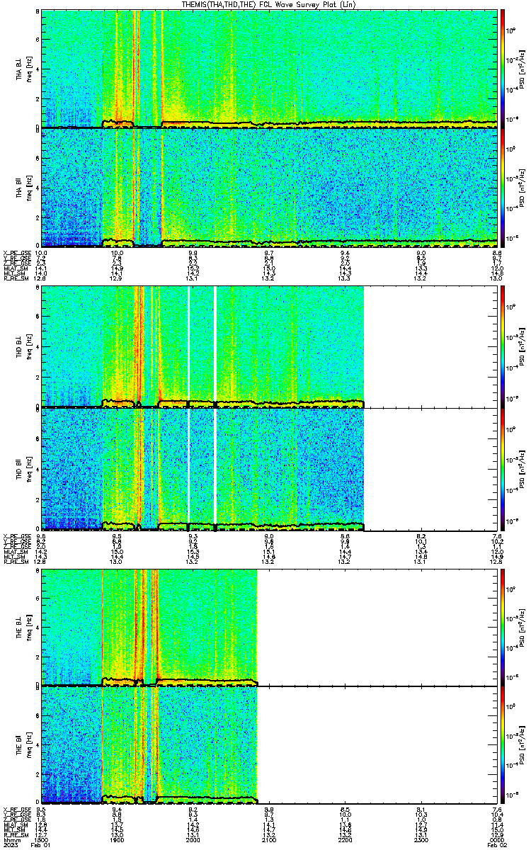This screenshot has width=531, height=850.
Task: Click 'R_RE_SM' label under the THE panels
Action: coord(15,835)
